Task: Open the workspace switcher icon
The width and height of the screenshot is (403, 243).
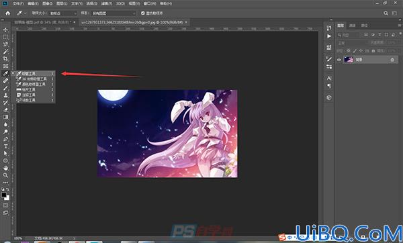Action: pyautogui.click(x=394, y=13)
